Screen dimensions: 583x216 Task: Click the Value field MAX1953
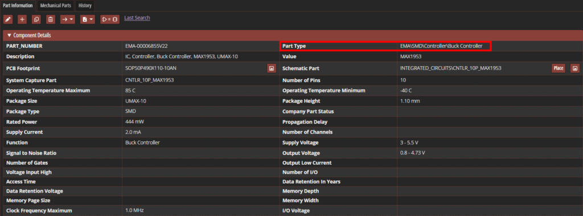[x=410, y=56]
